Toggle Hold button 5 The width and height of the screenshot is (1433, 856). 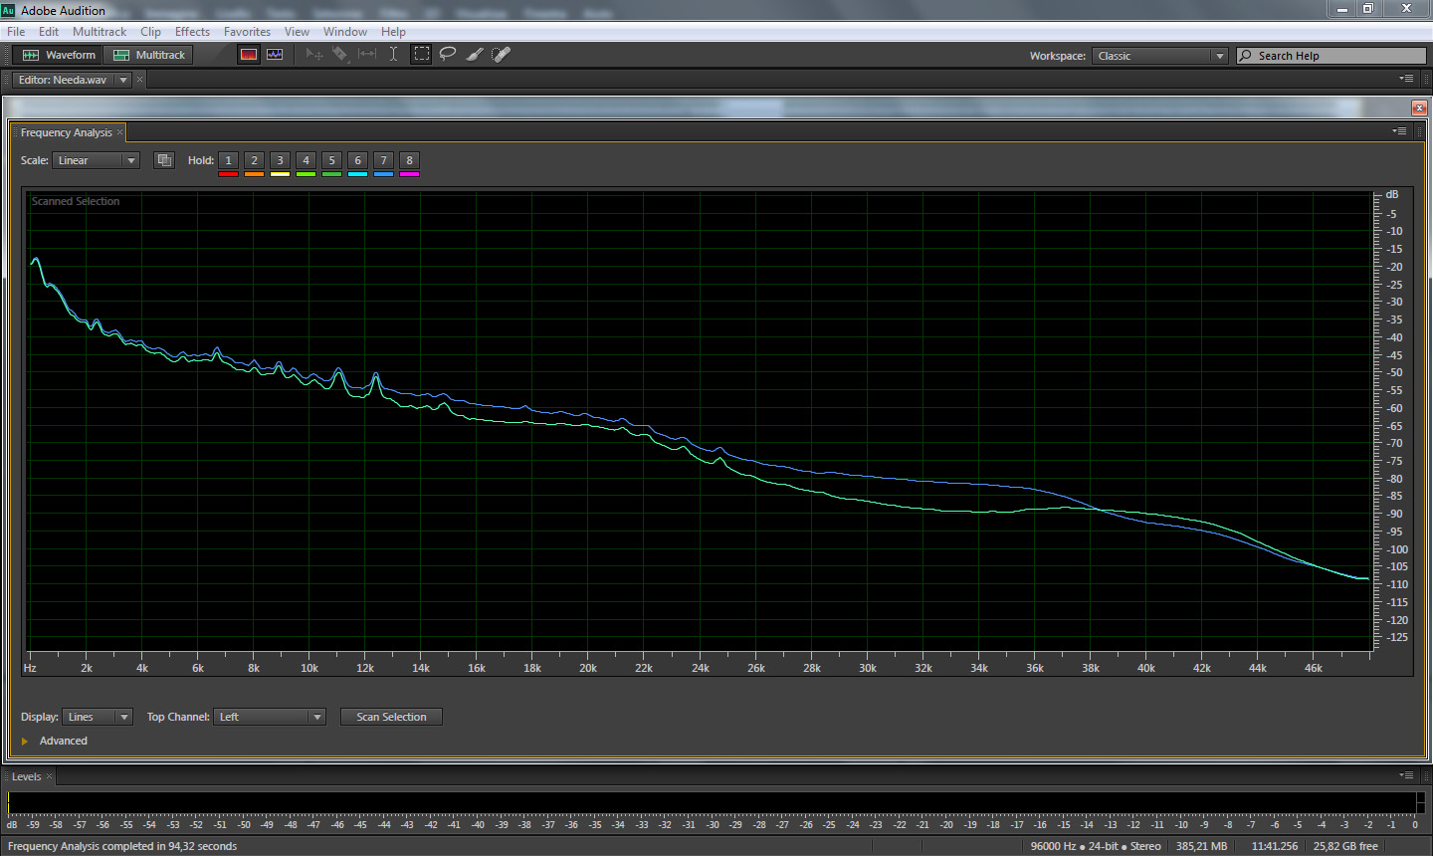coord(331,160)
